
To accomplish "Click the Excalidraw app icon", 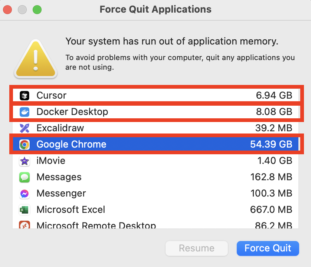I will pyautogui.click(x=24, y=128).
